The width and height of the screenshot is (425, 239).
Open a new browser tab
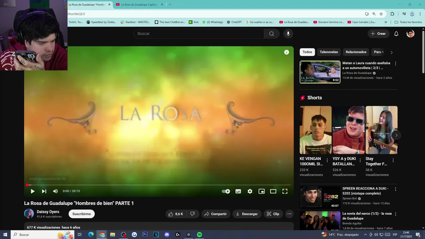point(170,5)
